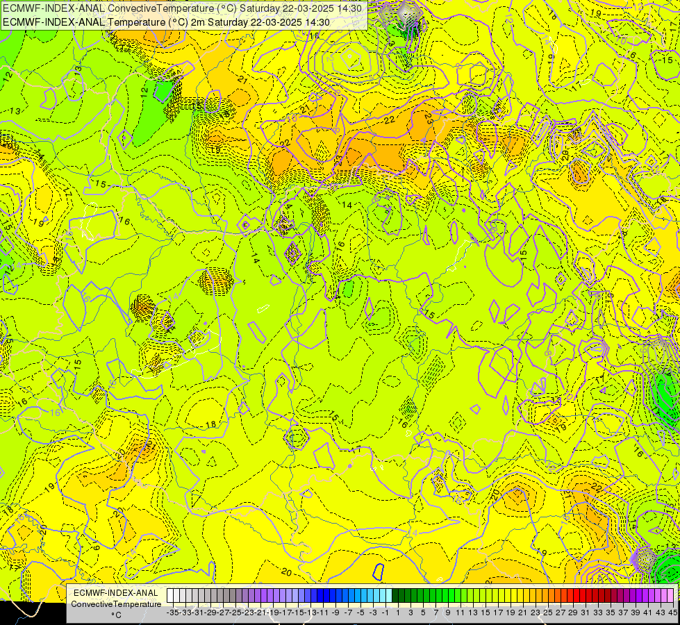
Task: Click the '-25' legend scale label
Action: coord(235,612)
